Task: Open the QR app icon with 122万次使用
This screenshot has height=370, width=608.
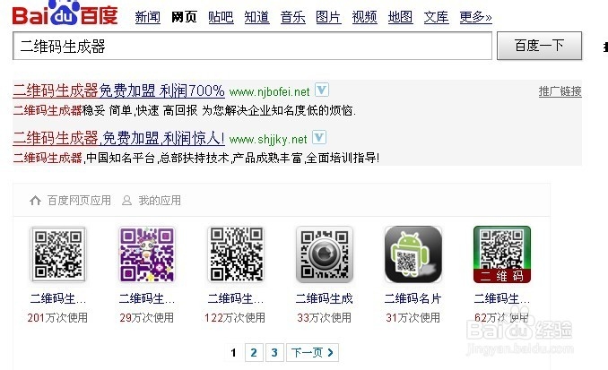Action: tap(236, 254)
